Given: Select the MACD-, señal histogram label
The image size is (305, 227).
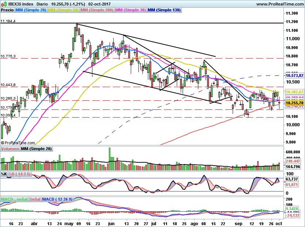Looking at the screenshot, I should coord(14,199).
